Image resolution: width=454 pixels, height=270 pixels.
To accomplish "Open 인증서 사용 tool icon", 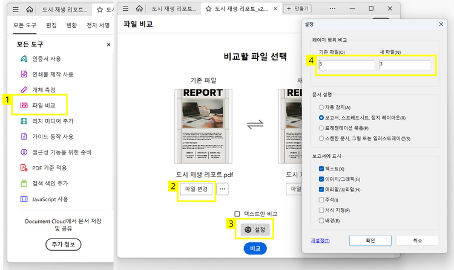I will tap(24, 59).
